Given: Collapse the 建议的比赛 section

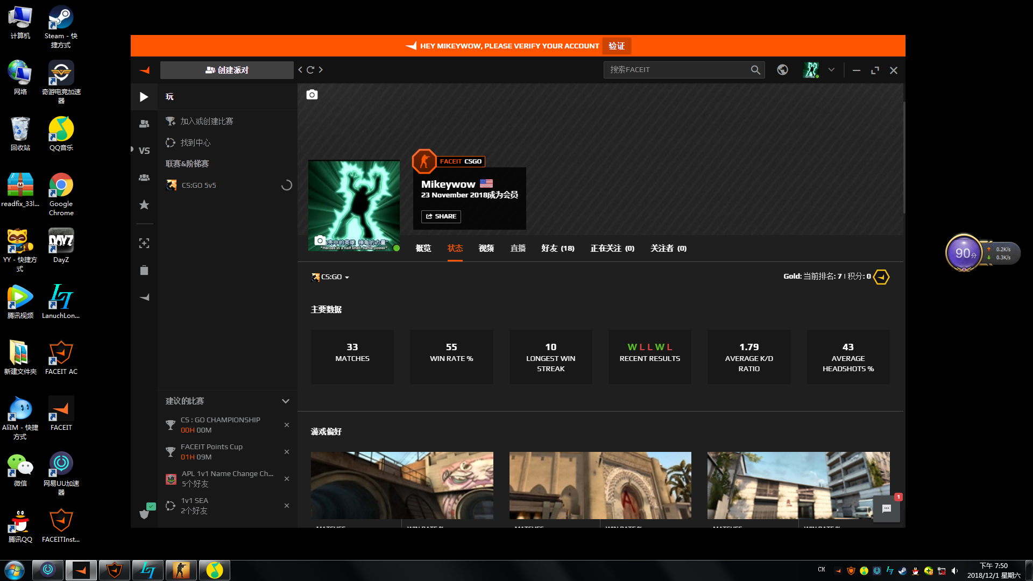Looking at the screenshot, I should click(x=286, y=401).
